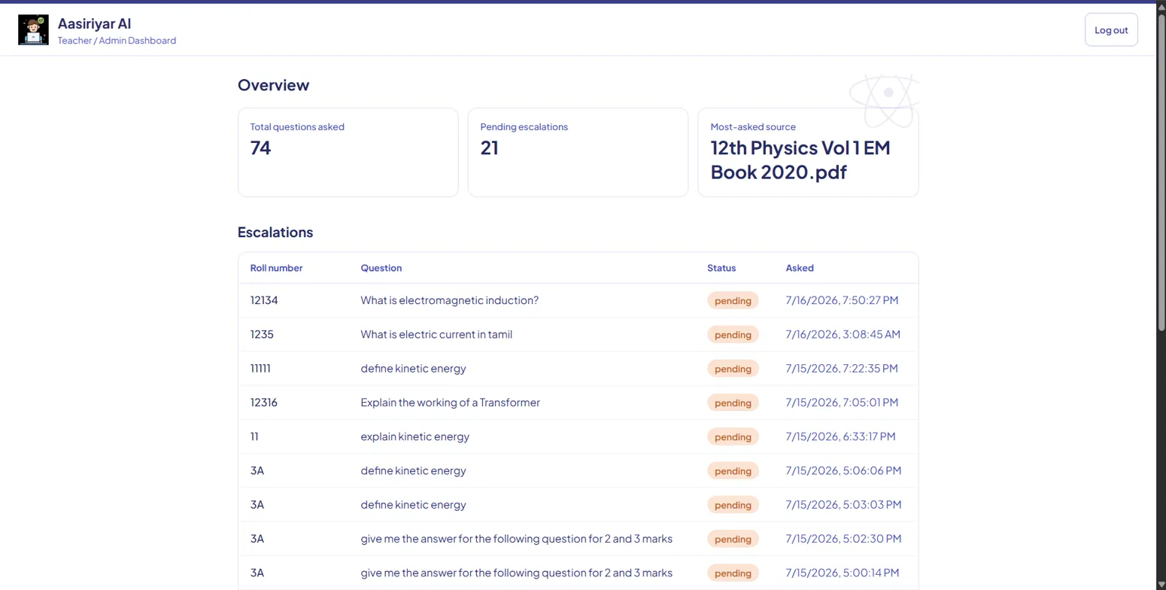1166x590 pixels.
Task: Click the Teacher / Admin Dashboard subtitle
Action: tap(117, 41)
